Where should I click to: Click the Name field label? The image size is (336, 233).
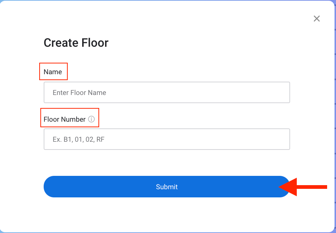pos(53,72)
